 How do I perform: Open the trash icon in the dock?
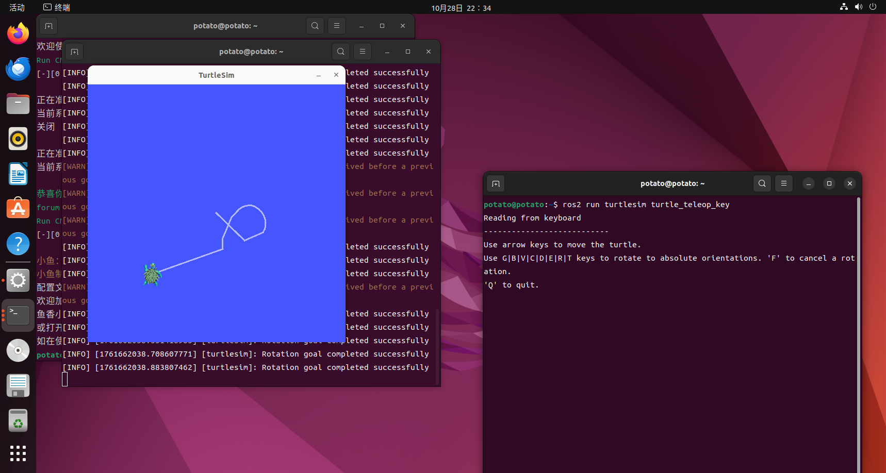tap(18, 420)
